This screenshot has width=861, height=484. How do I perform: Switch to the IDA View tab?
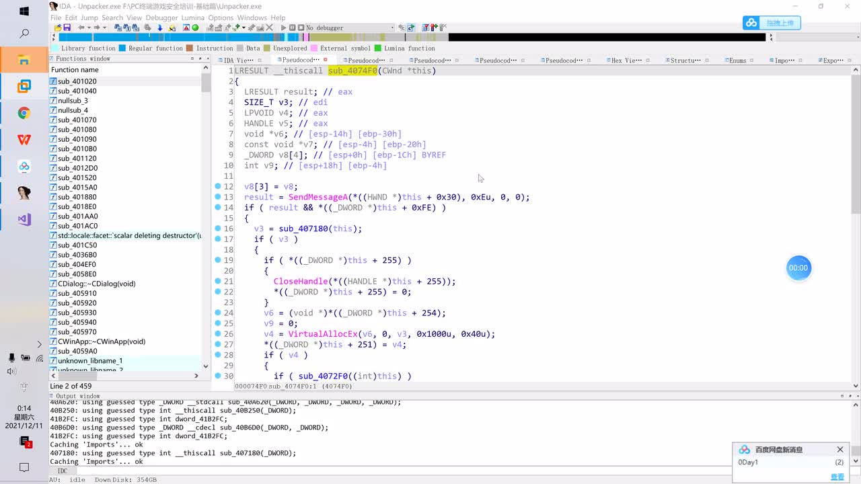click(x=238, y=61)
